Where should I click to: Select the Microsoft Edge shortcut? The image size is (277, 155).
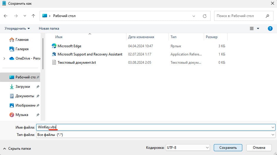point(69,46)
